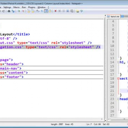Screen dimensions: 128x128
Task: Click the closing brace on line 13
Action: tap(121, 58)
